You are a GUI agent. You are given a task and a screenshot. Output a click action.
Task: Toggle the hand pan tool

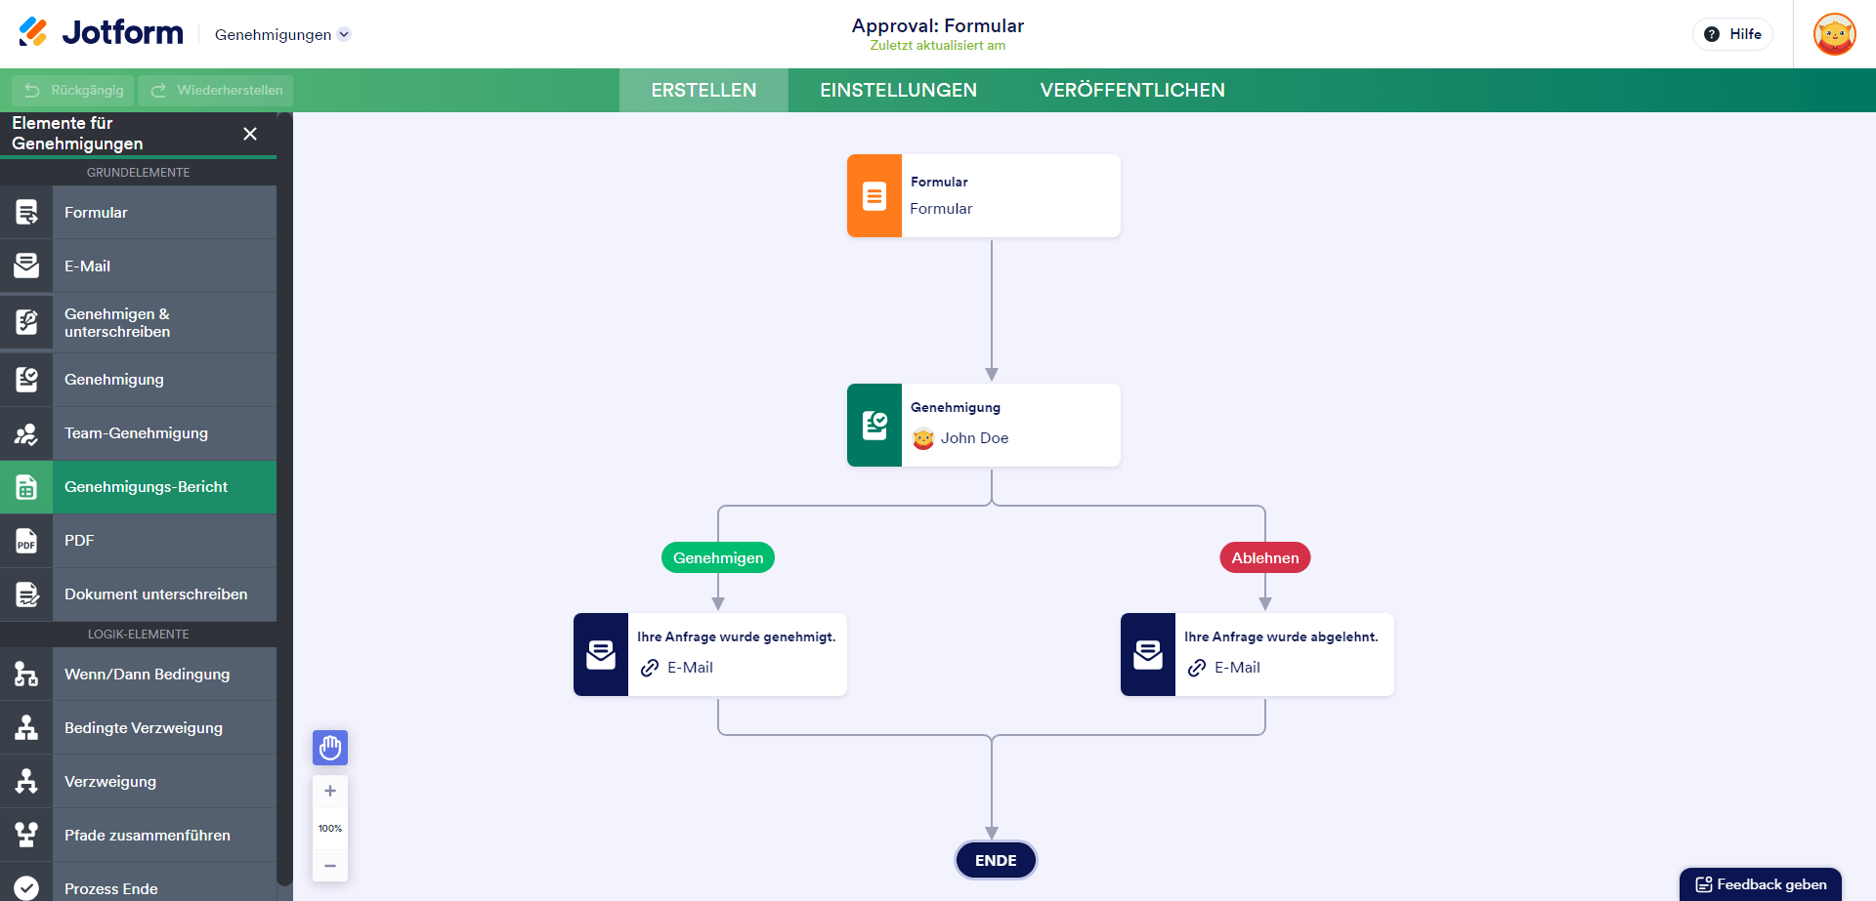[x=330, y=748]
